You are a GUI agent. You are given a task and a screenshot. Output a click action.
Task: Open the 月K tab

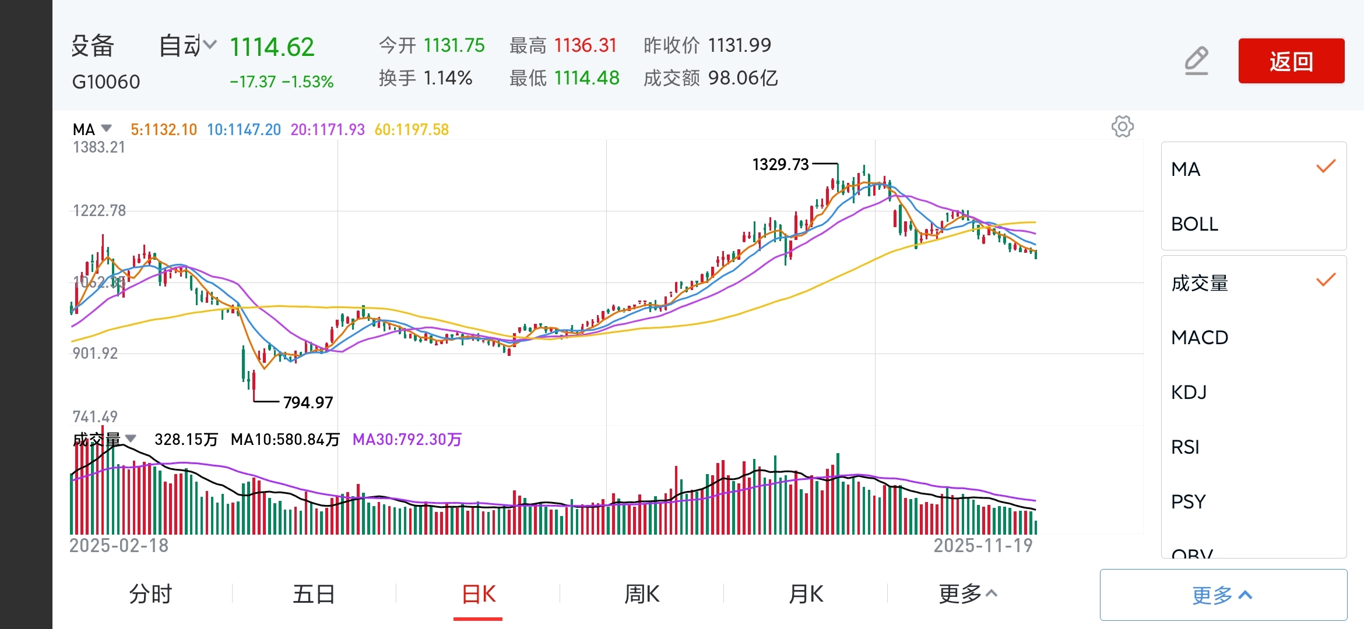pos(806,594)
